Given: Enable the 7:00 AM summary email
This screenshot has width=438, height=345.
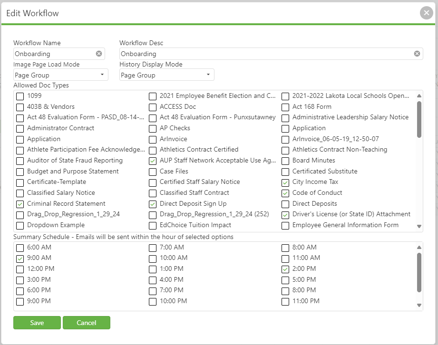Looking at the screenshot, I should click(153, 248).
